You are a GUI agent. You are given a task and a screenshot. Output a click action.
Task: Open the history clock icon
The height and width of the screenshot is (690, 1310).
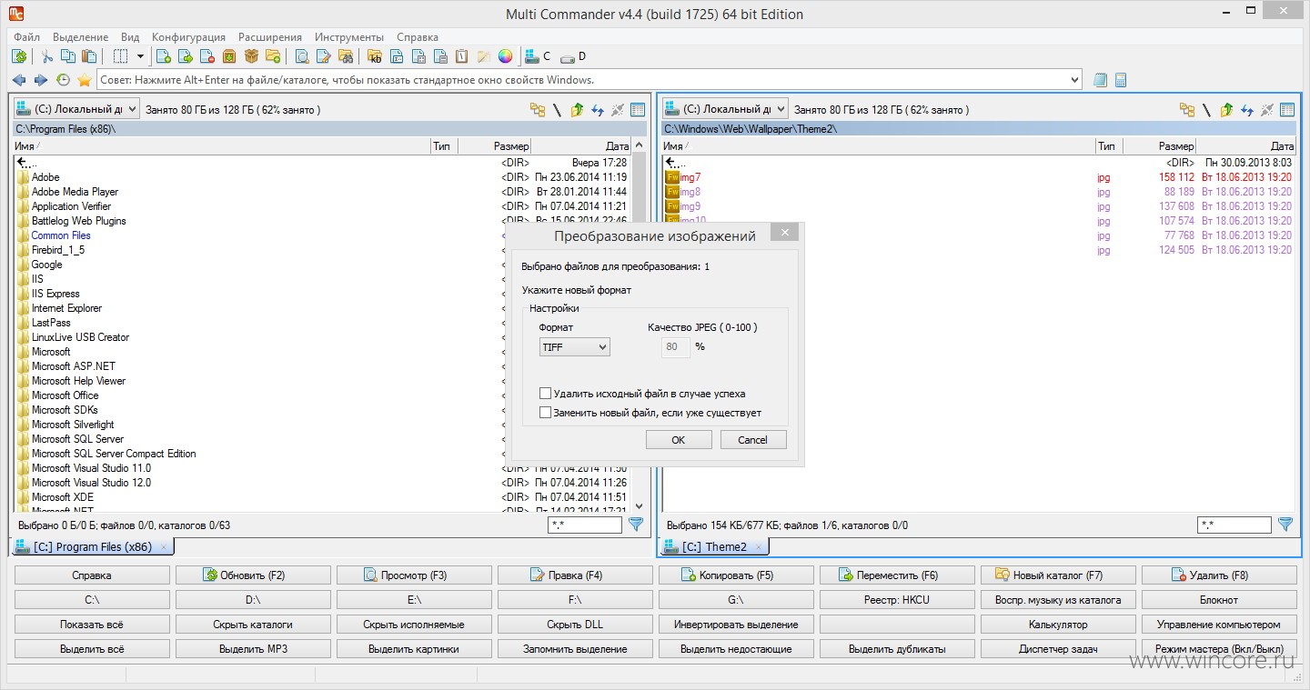63,80
